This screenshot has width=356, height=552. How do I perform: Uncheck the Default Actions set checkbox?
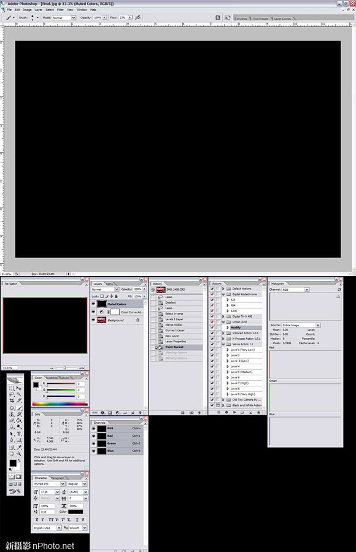(212, 289)
